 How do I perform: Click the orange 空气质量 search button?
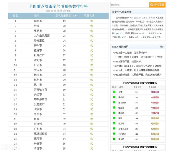coord(157,5)
